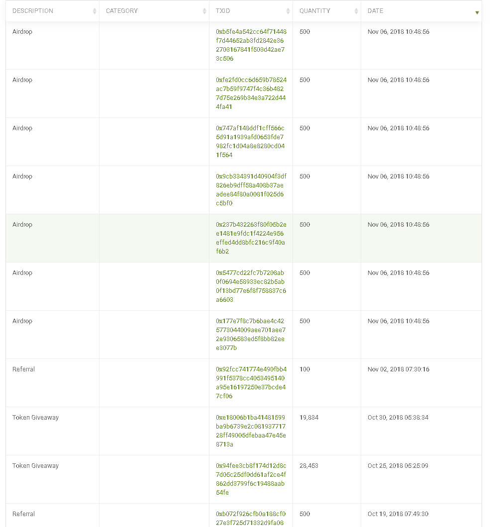Sort table by Description column arrows
The width and height of the screenshot is (493, 527).
click(95, 11)
